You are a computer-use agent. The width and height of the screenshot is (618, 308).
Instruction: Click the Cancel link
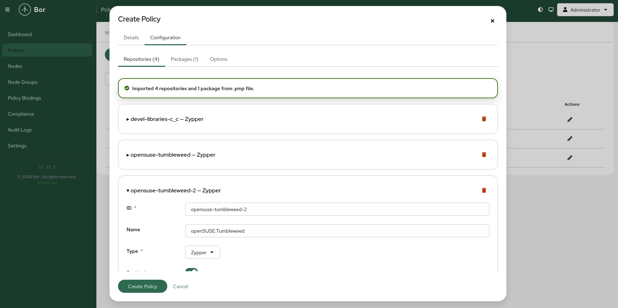pyautogui.click(x=180, y=286)
